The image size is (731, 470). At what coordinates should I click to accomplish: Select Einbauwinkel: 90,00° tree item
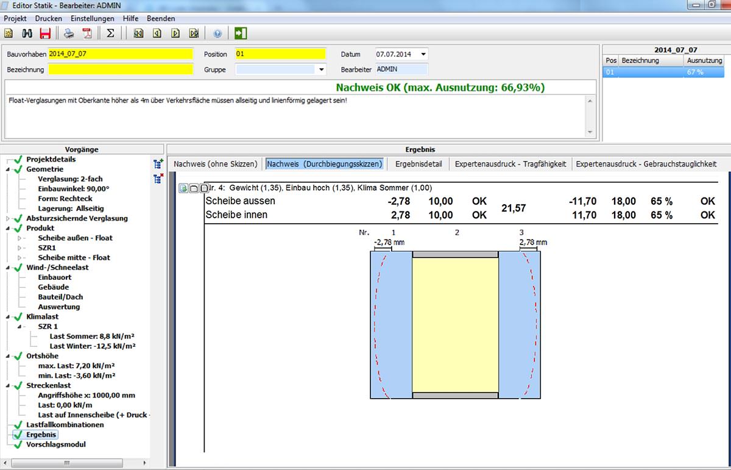point(74,188)
